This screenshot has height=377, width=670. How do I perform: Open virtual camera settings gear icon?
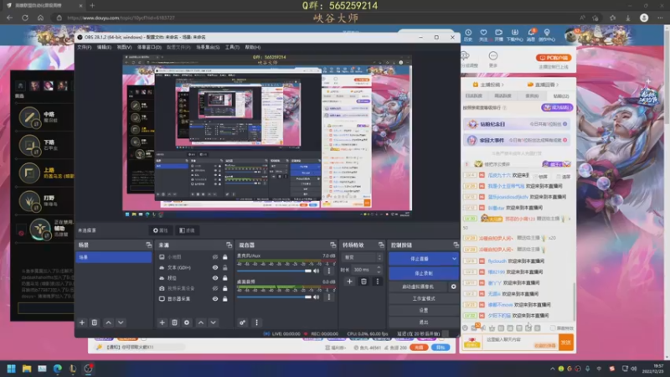tap(453, 287)
